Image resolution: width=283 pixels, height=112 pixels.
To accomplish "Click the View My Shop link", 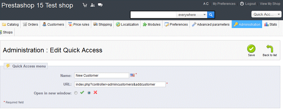I will (270, 4).
